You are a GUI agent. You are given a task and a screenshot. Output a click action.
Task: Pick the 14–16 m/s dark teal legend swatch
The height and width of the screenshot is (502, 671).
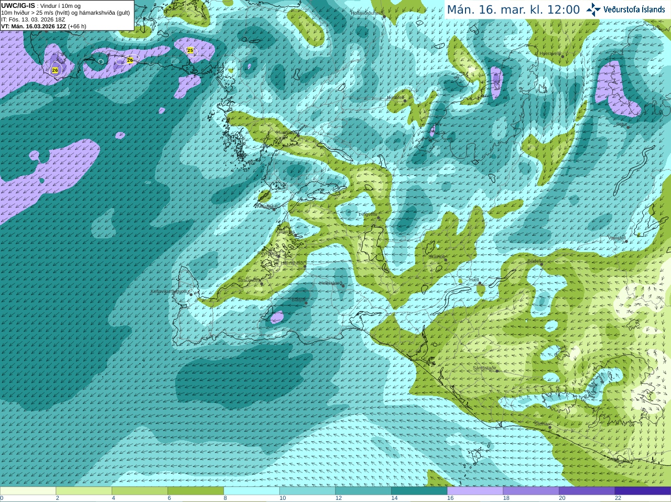[419, 491]
